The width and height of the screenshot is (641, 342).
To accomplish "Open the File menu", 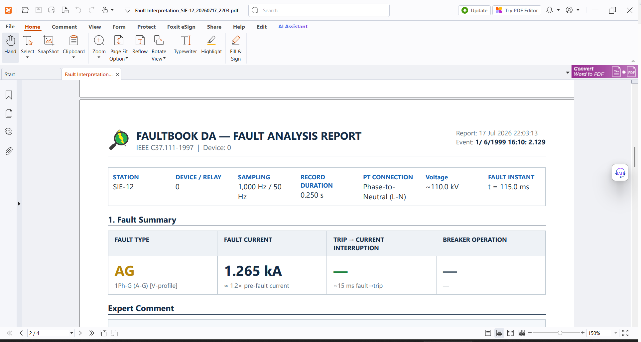I will pos(10,27).
